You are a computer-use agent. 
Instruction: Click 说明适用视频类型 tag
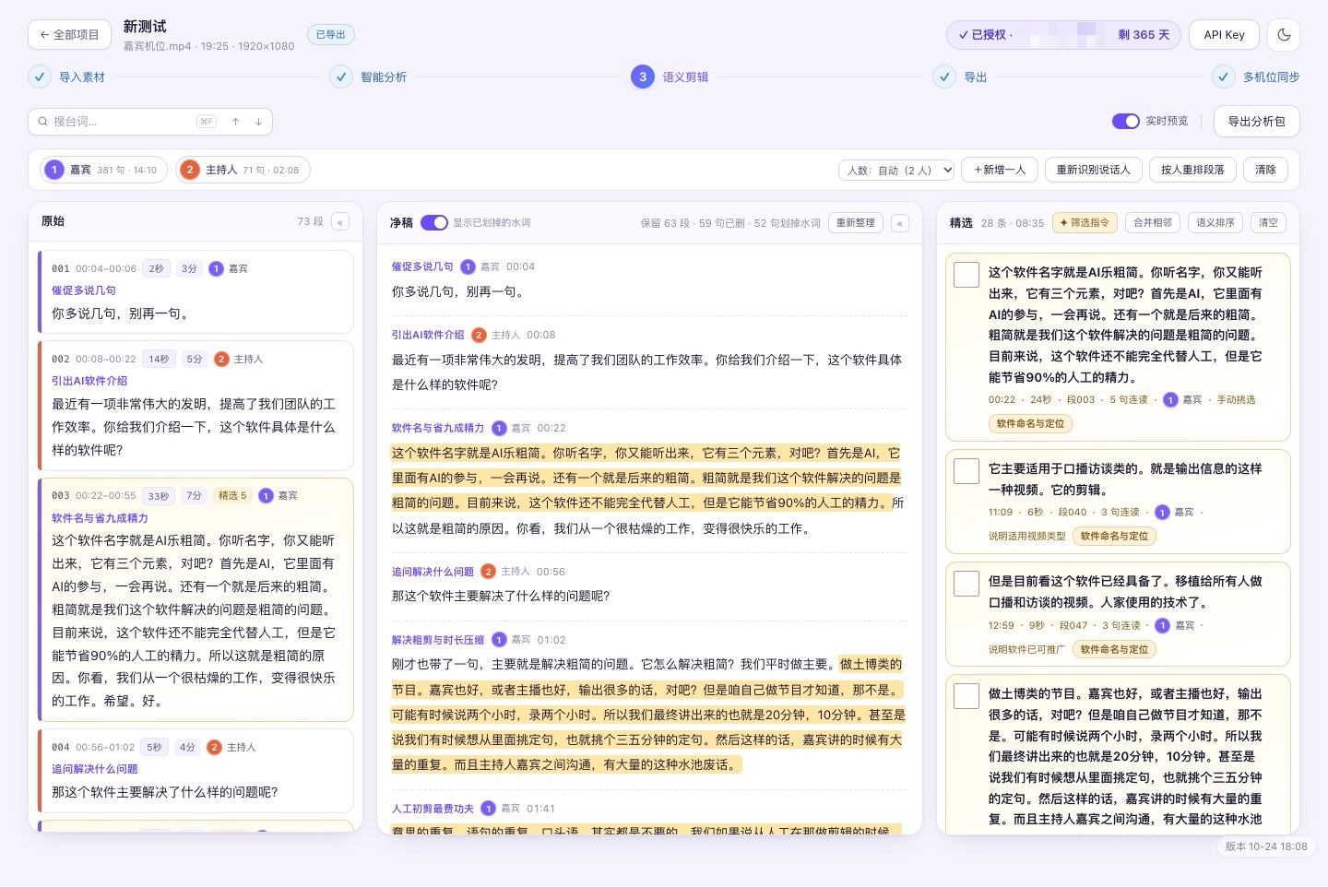pyautogui.click(x=1026, y=537)
